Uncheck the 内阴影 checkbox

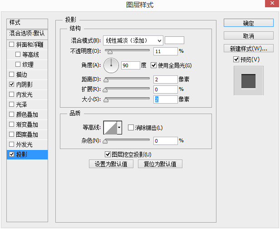[x=12, y=85]
